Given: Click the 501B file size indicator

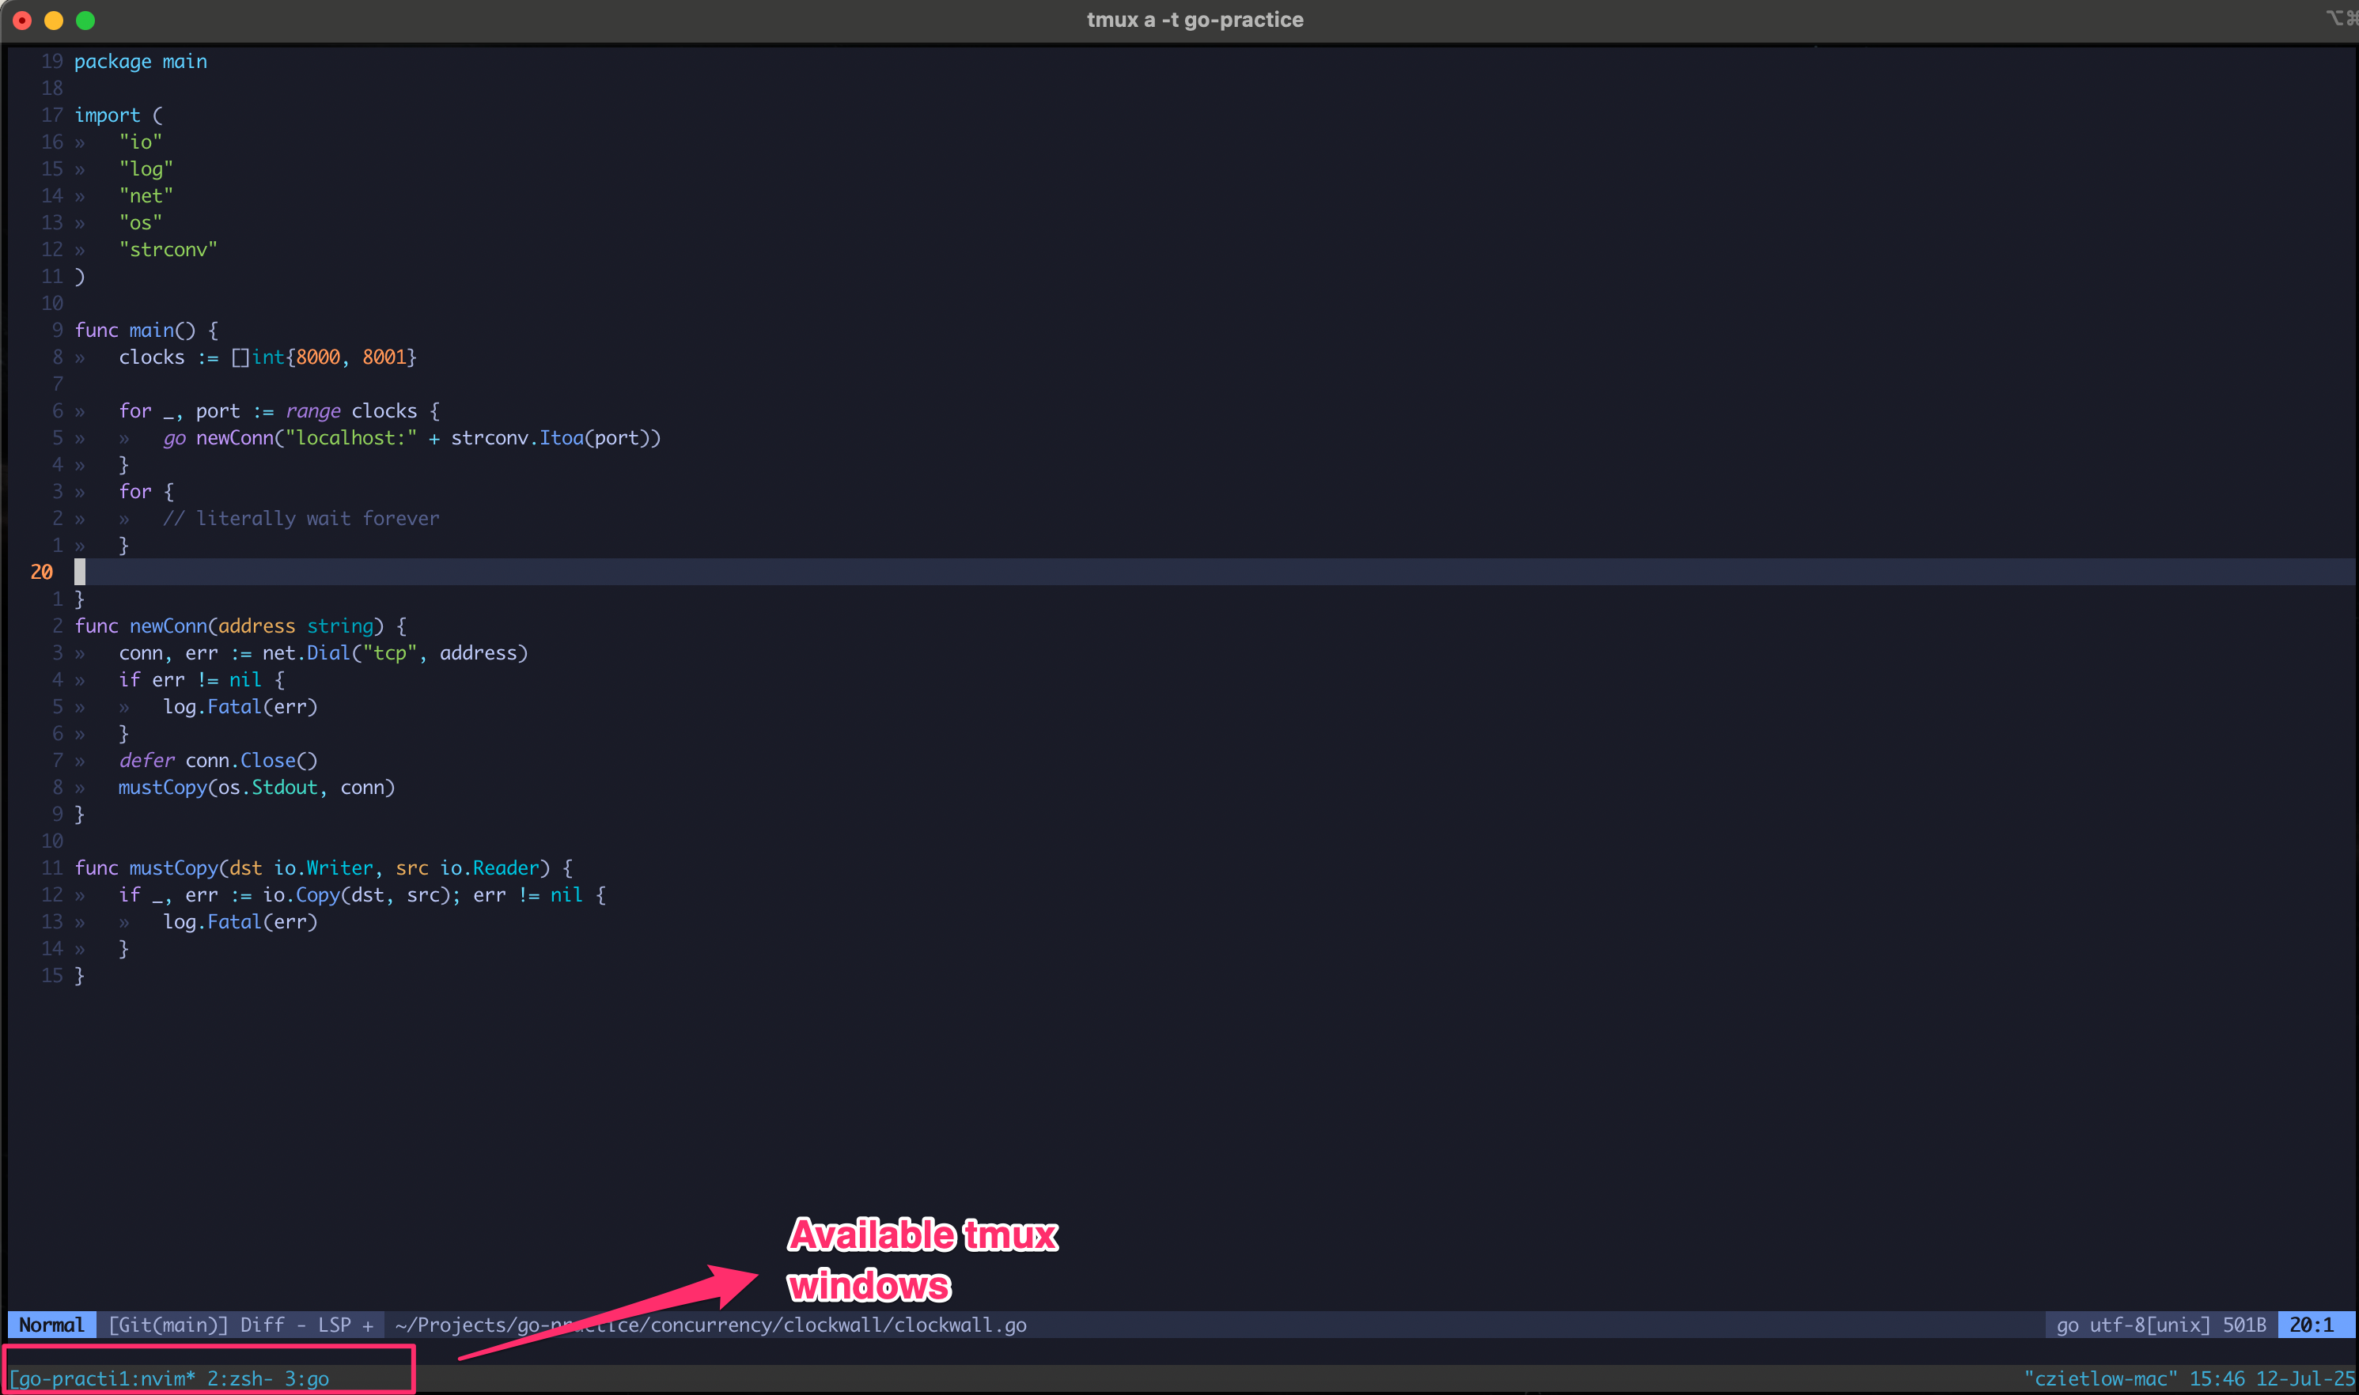Looking at the screenshot, I should pyautogui.click(x=2244, y=1325).
